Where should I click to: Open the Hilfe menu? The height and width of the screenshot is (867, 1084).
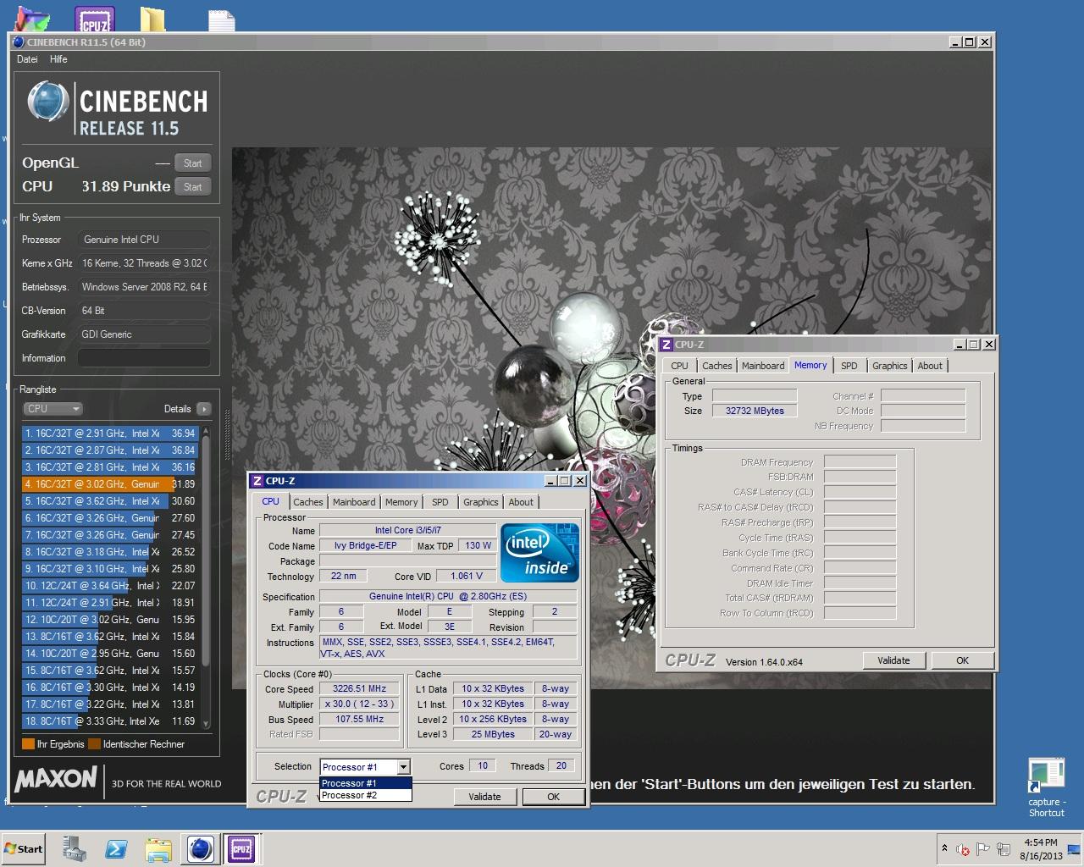coord(58,59)
